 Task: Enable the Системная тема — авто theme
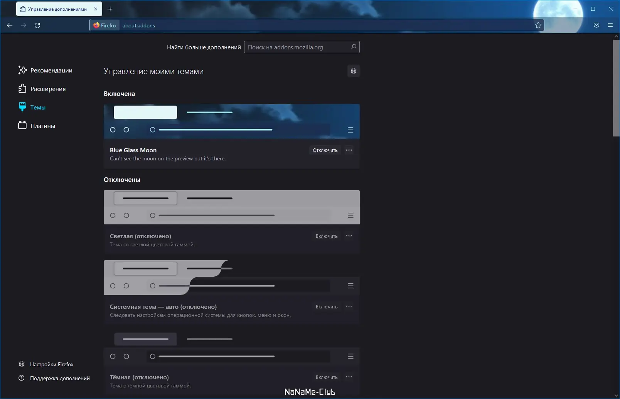pos(327,307)
